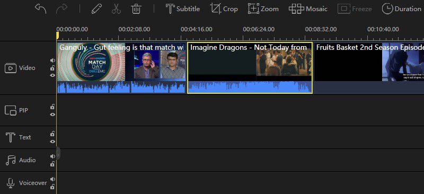Hide the PIP track
424x194 pixels.
pyautogui.click(x=52, y=114)
